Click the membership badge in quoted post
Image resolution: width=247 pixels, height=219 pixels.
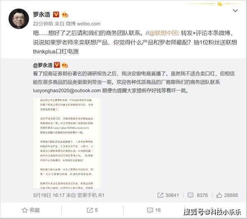tap(65, 65)
